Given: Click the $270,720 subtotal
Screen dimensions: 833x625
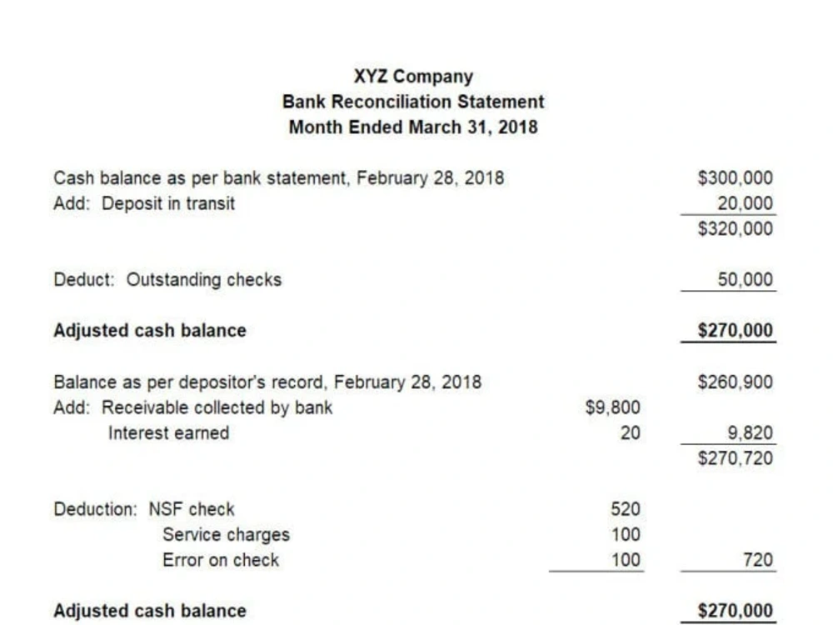Looking at the screenshot, I should (736, 458).
